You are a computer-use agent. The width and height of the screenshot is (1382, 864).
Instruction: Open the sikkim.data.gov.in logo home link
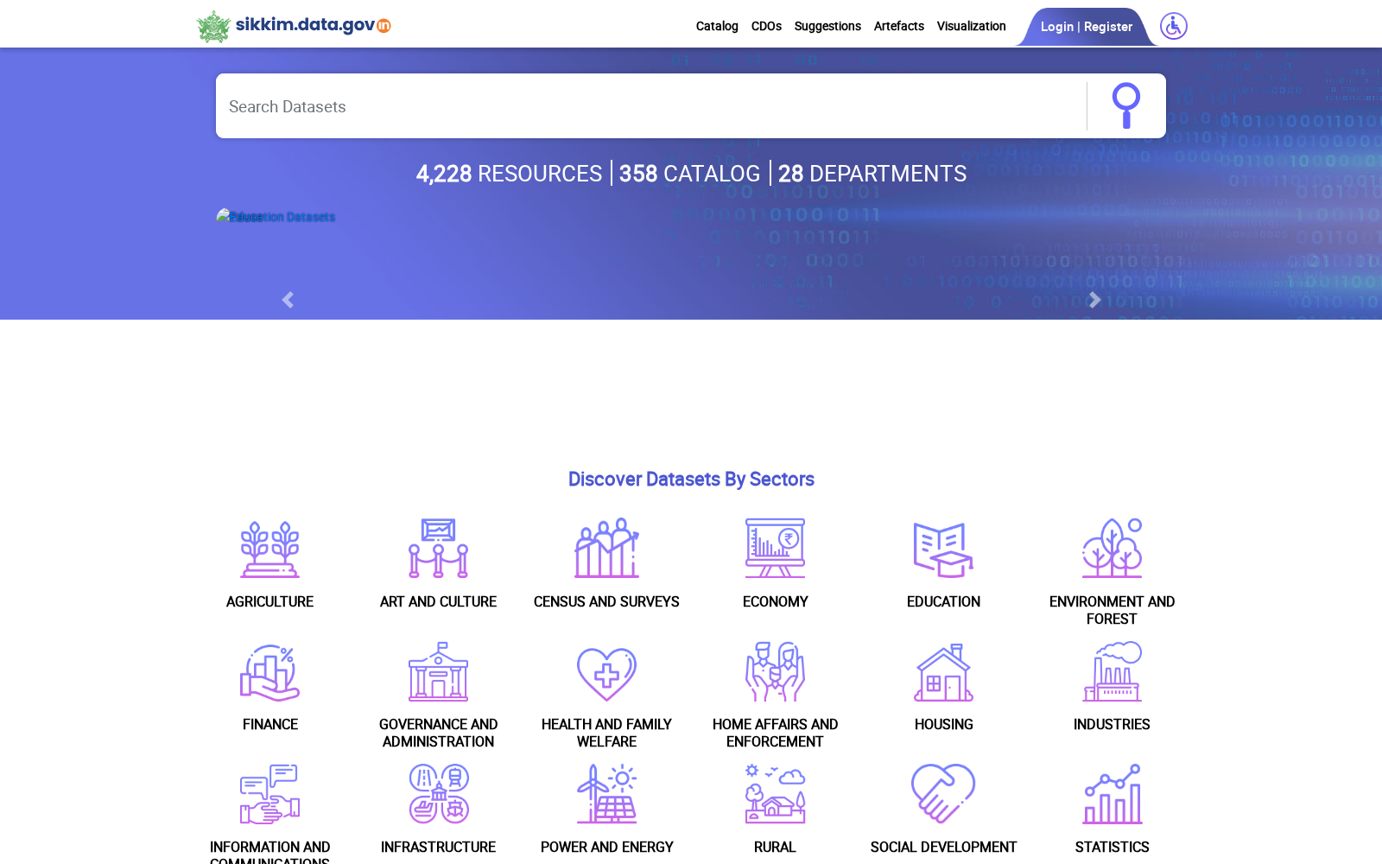click(x=294, y=26)
